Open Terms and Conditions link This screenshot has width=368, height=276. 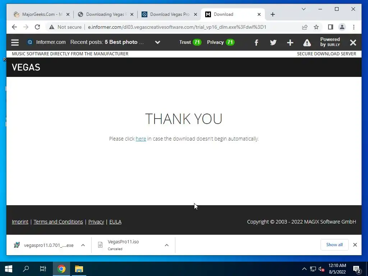(58, 222)
